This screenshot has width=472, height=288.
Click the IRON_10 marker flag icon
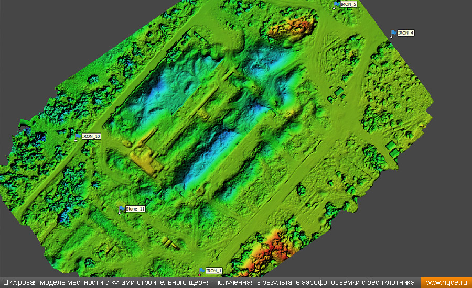(78, 137)
